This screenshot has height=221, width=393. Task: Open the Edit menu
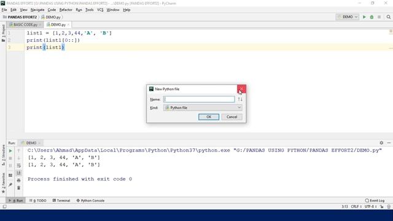tap(14, 10)
